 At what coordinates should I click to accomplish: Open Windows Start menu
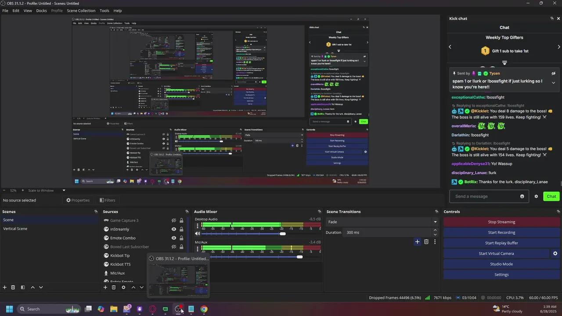[x=9, y=309]
